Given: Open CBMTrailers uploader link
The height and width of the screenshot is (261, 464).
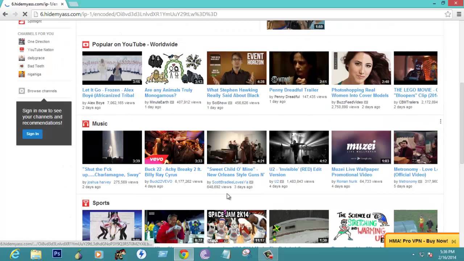Looking at the screenshot, I should (409, 103).
